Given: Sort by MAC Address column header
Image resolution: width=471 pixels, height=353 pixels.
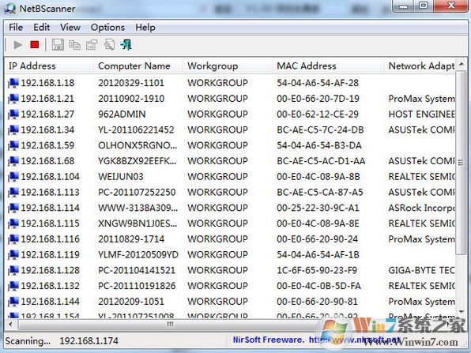Looking at the screenshot, I should tap(328, 66).
